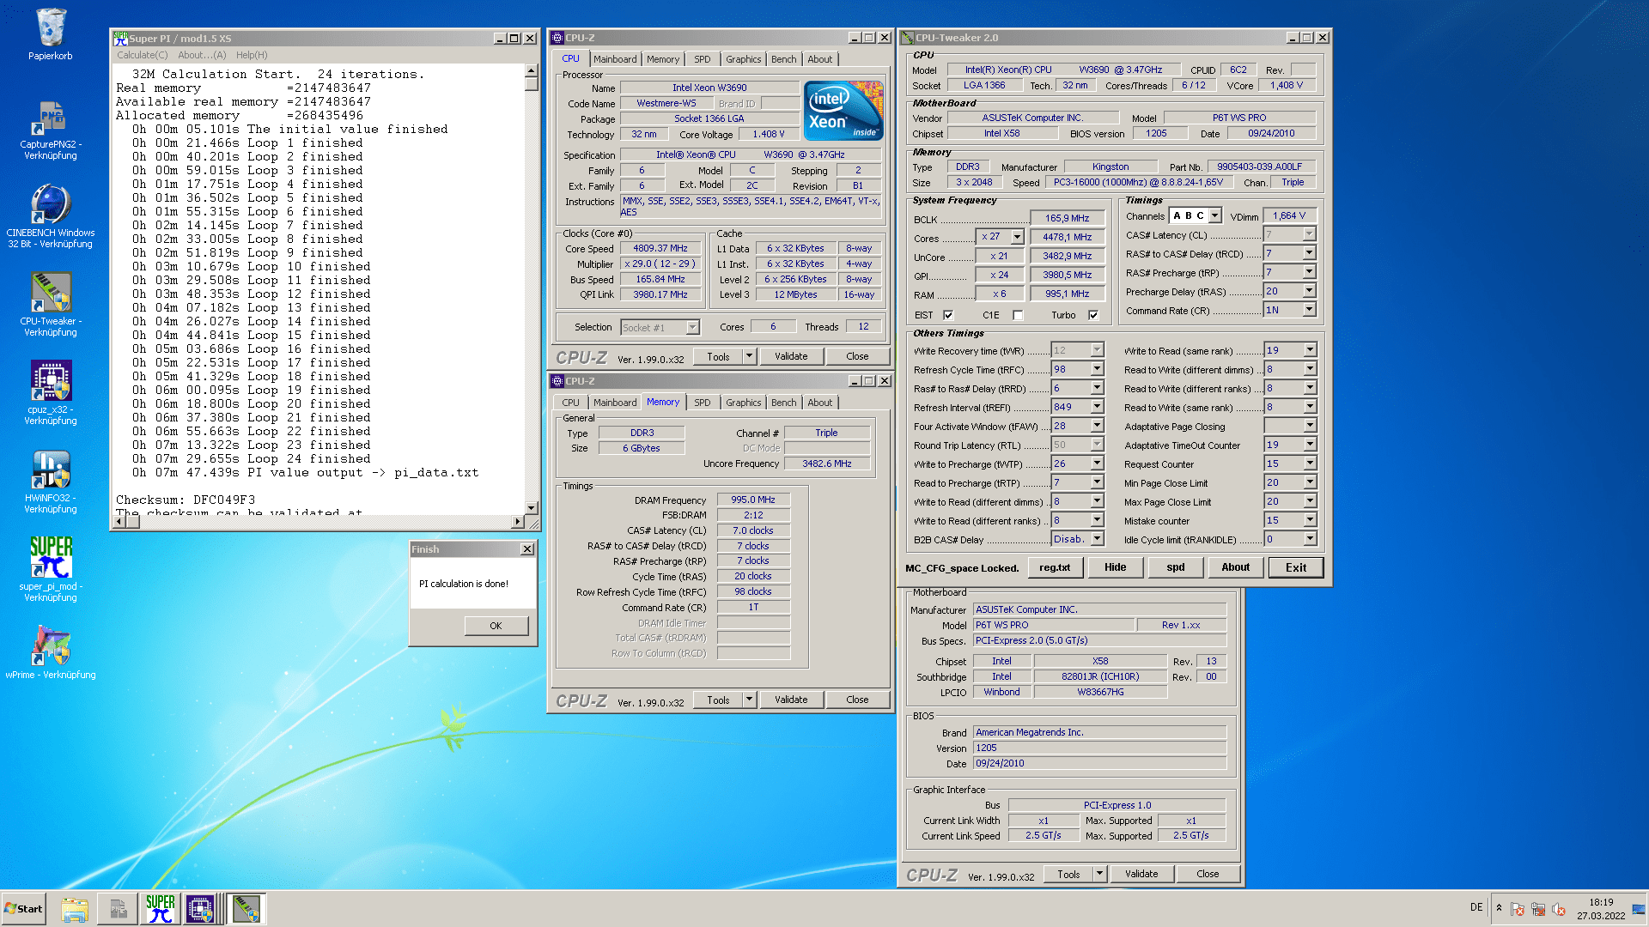This screenshot has height=927, width=1649.
Task: Switch to Mainboard tab in top CPU-Z window
Action: click(x=615, y=59)
